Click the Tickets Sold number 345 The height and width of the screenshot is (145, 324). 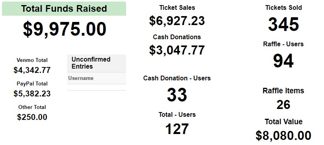click(283, 24)
